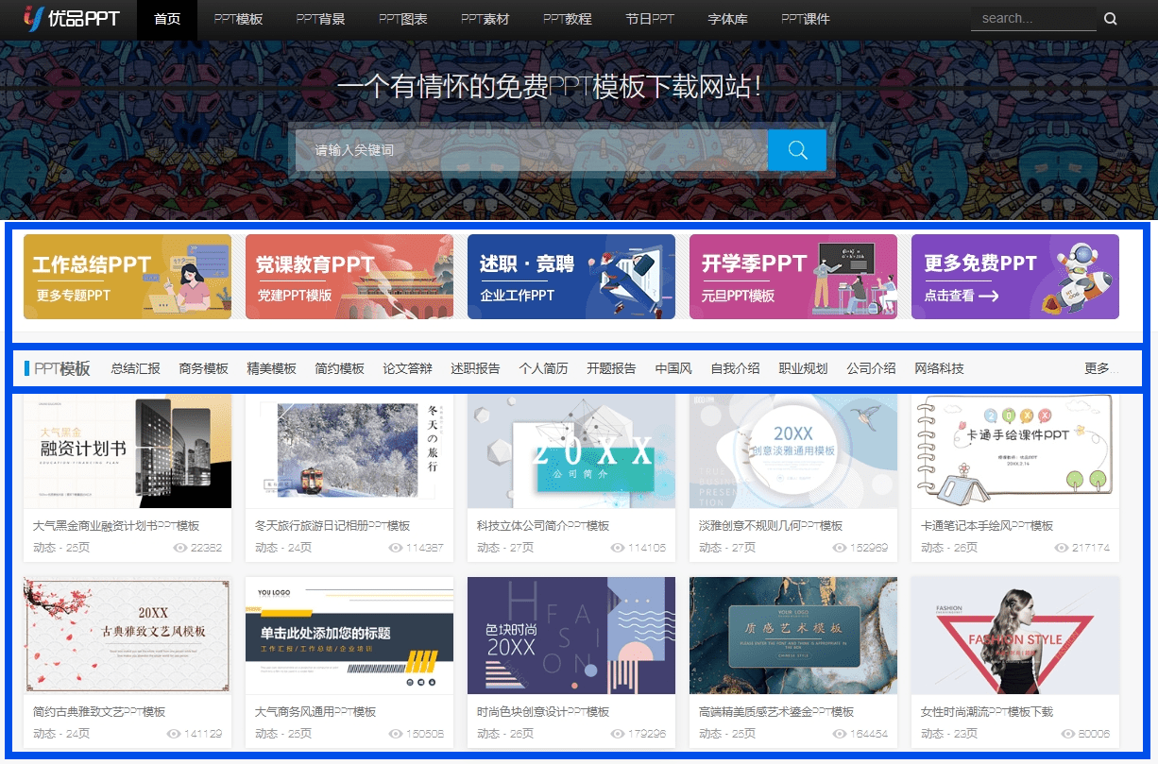The image size is (1158, 764).
Task: Open the 古典雅致文艺风模板 thumbnail
Action: [128, 636]
